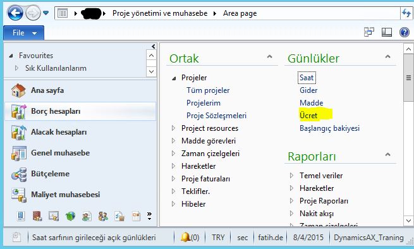The width and height of the screenshot is (414, 249).
Task: Expand the Sık Kullanılanlarım favourites node
Action: point(16,68)
